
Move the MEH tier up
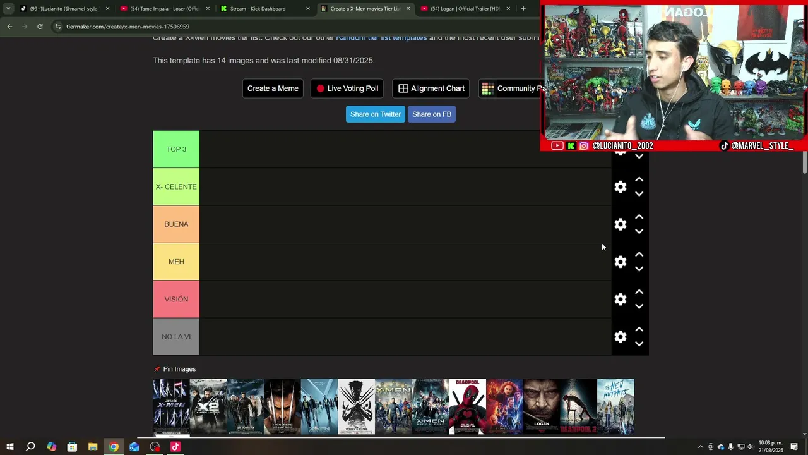(x=639, y=254)
